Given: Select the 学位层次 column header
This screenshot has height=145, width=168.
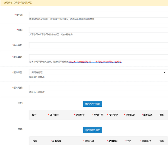Looking at the screenshot, I should 146,141.
